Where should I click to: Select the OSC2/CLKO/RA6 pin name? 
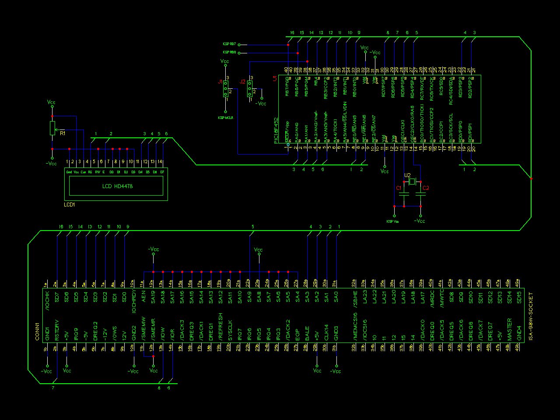coord(412,123)
